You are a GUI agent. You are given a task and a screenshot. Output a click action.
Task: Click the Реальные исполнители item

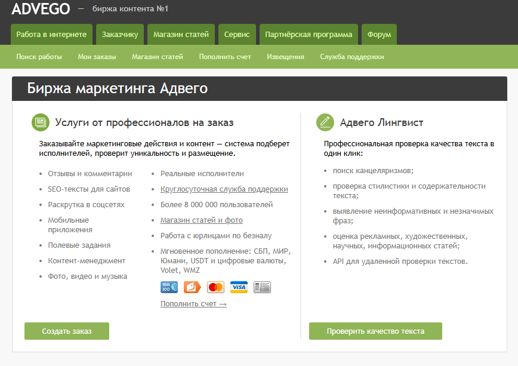pos(202,174)
